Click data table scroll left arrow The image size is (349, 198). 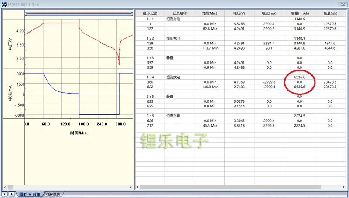point(138,187)
